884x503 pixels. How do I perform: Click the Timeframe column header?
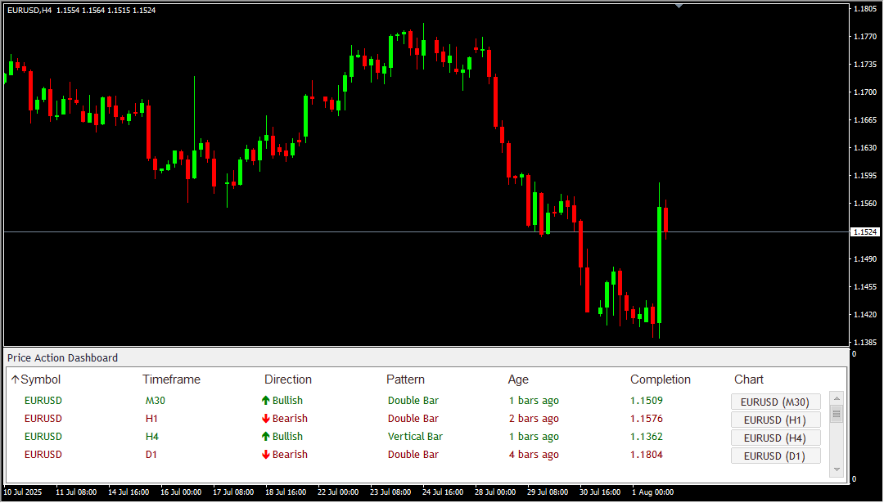click(x=171, y=379)
